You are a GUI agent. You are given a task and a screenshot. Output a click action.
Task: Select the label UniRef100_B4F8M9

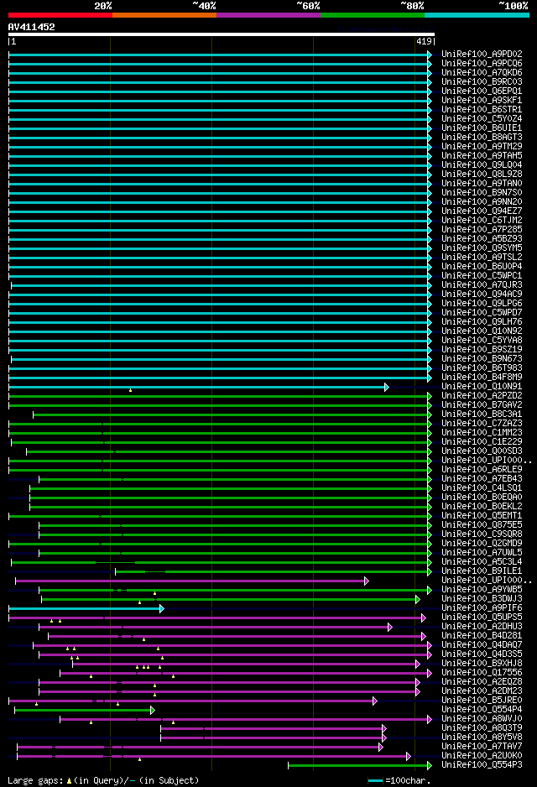[x=482, y=377]
